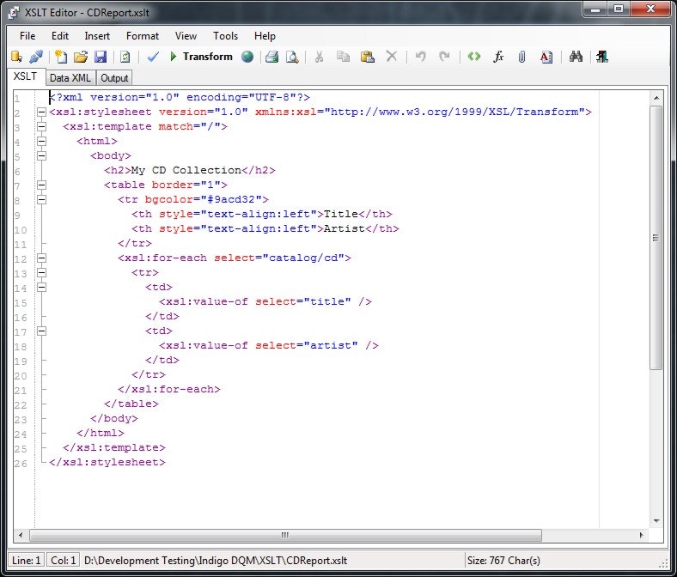Switch to the Data XML tab
Viewport: 677px width, 577px height.
point(70,78)
